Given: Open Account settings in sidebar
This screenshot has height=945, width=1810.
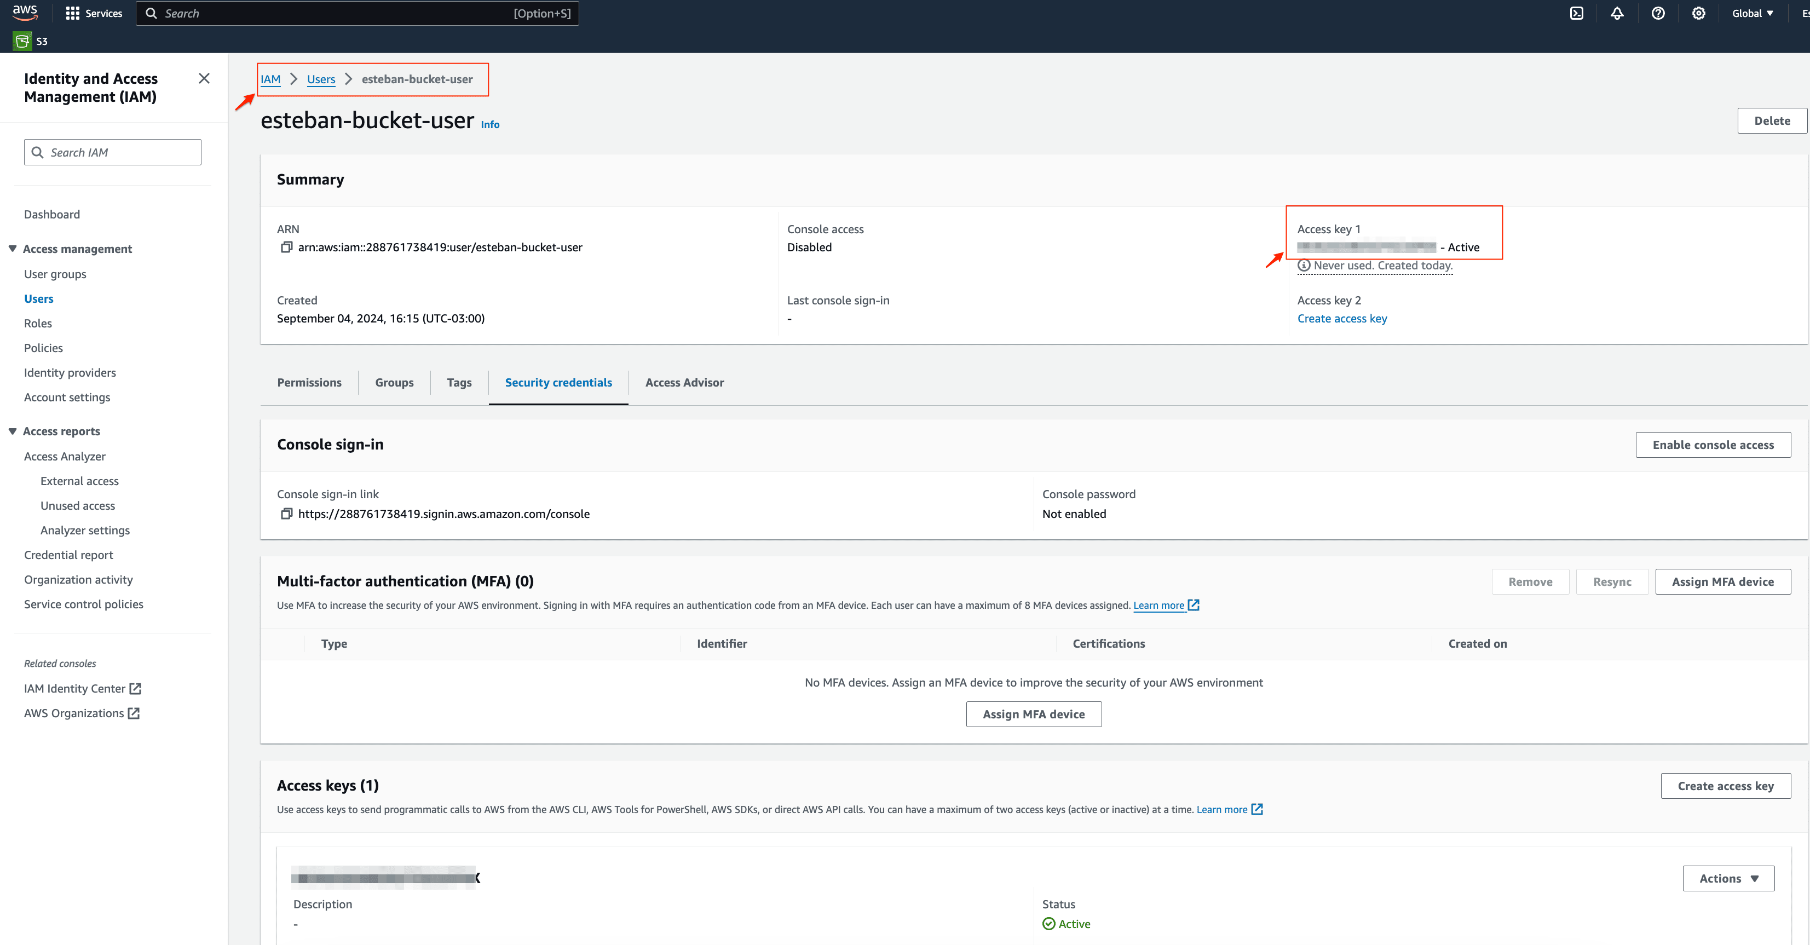Looking at the screenshot, I should [x=67, y=397].
